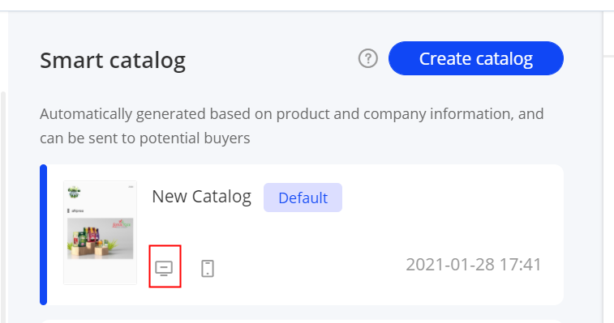Screen dimensions: 614x323
Task: Click the 2021-01-28 17:41 timestamp
Action: (x=474, y=265)
